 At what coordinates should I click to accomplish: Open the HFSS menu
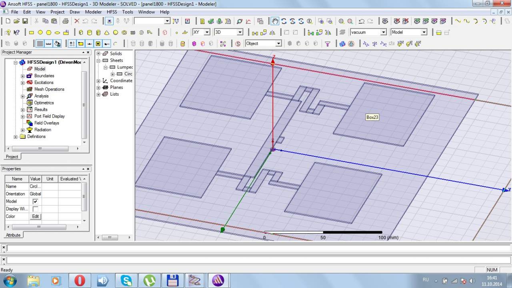112,12
